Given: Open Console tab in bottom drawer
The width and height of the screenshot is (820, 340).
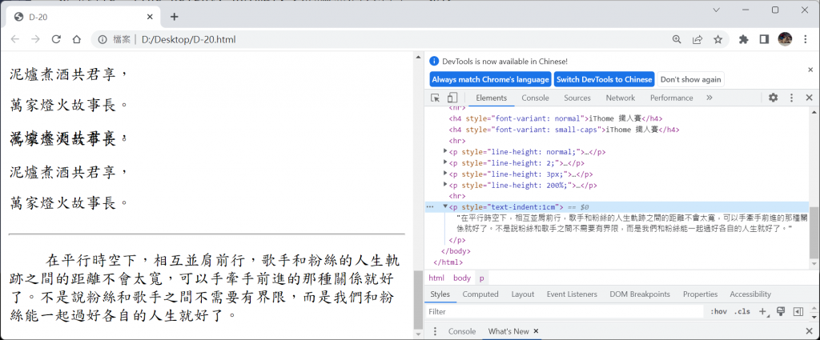Looking at the screenshot, I should click(462, 331).
